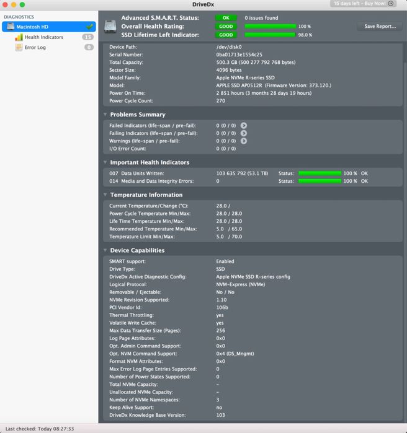This screenshot has width=407, height=433.
Task: Collapse the Important Health Indicators section
Action: 105,162
